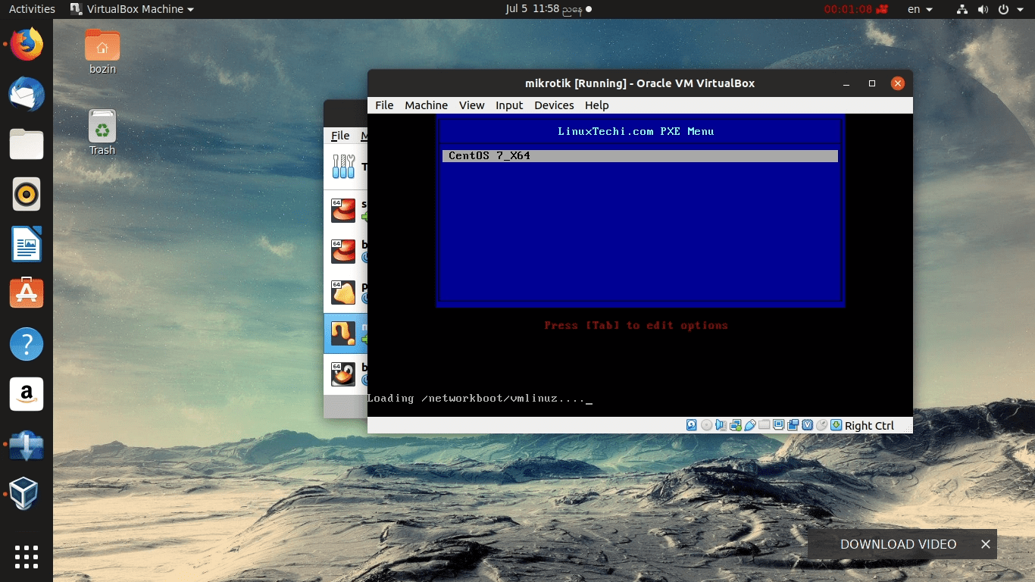Screen dimensions: 1035x582
Task: Toggle mouse integration status icon
Action: pyautogui.click(x=821, y=425)
